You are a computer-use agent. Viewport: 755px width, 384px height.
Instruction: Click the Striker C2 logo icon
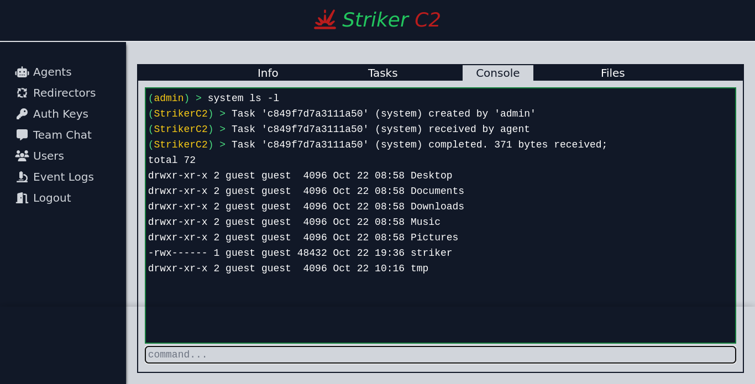click(325, 19)
